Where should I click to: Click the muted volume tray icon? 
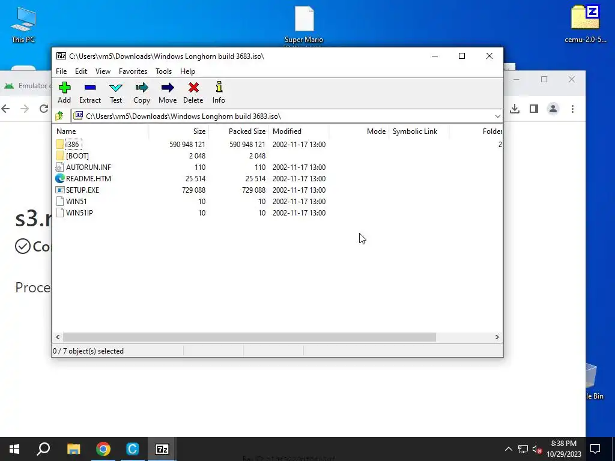click(x=538, y=449)
